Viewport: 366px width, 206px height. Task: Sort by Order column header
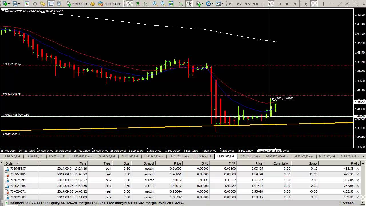(x=22, y=163)
